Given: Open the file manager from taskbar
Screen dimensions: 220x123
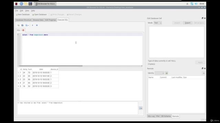Looking at the screenshot, I should click(26, 4).
